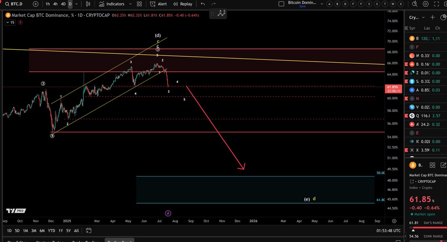Open the Cry... watchlist dropdown
Viewport: 447px width, 242px height.
click(x=417, y=17)
